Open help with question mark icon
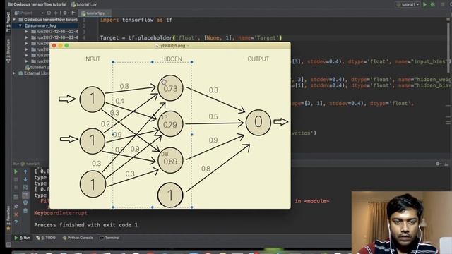452x254 pixels. point(16,222)
